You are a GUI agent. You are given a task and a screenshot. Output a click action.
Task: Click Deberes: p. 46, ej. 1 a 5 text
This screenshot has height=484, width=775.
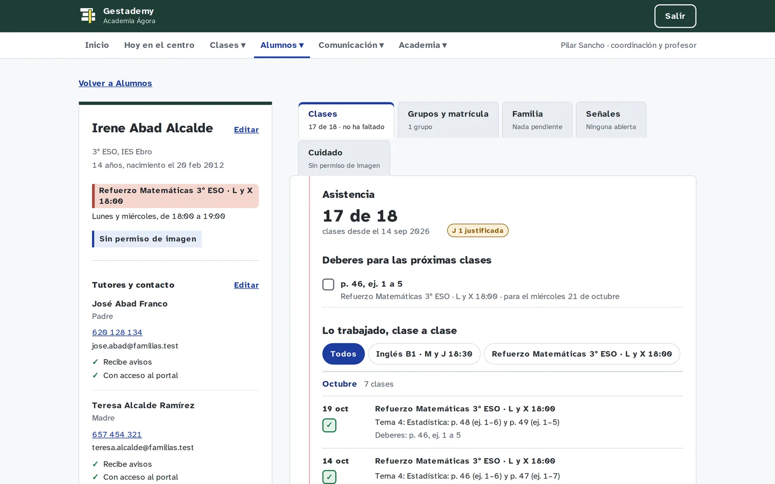pos(418,435)
